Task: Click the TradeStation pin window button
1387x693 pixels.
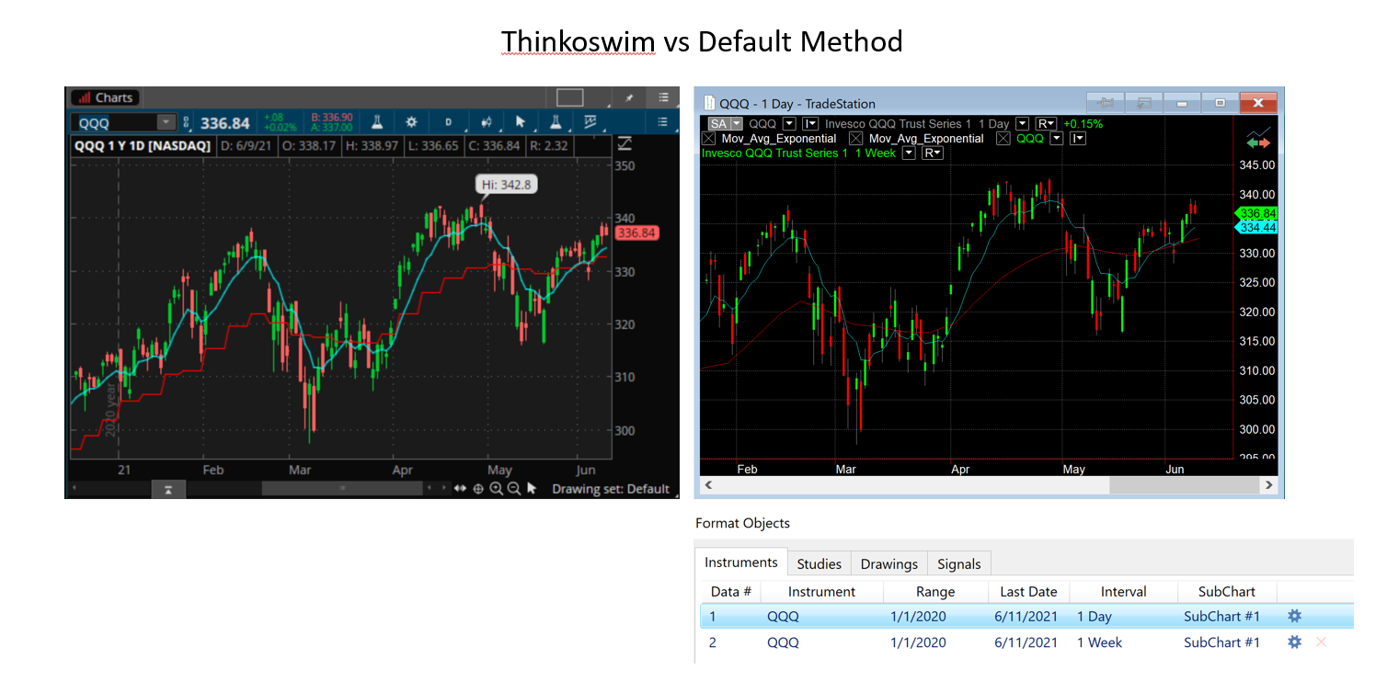Action: [x=1107, y=102]
